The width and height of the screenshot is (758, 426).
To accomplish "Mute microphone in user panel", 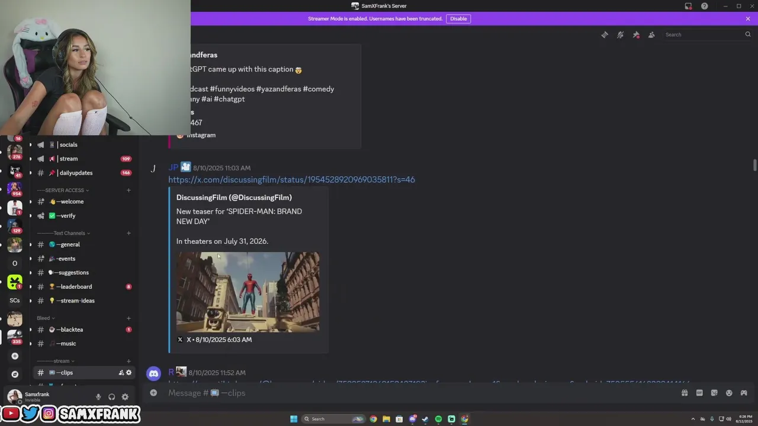I will 98,397.
